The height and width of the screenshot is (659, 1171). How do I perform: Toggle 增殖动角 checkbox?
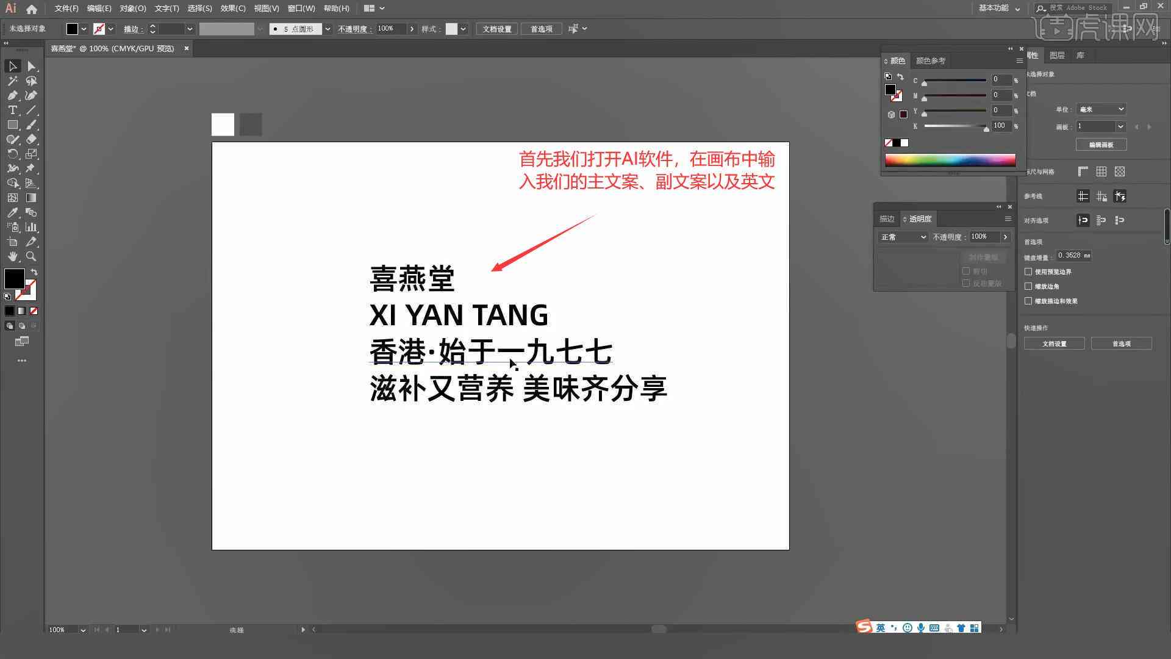pos(1029,286)
